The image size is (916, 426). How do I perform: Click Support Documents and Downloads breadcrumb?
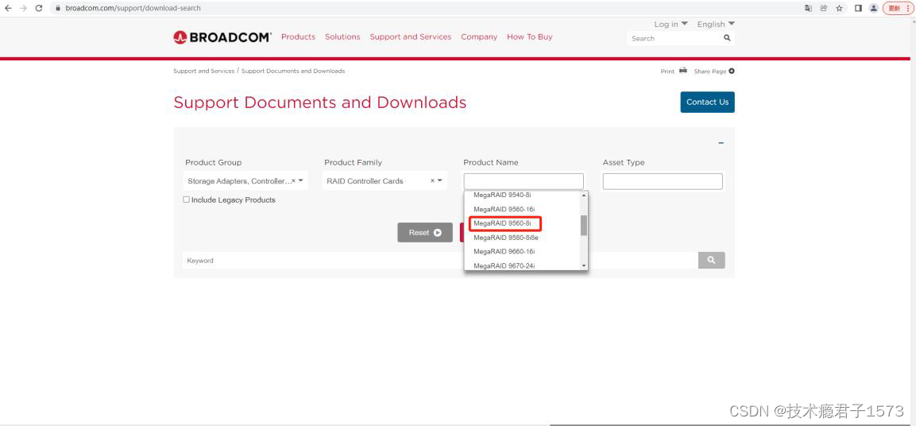pos(293,71)
